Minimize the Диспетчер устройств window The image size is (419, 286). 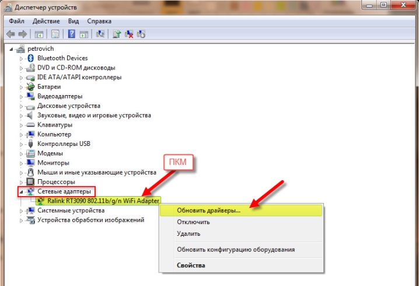[x=369, y=5]
